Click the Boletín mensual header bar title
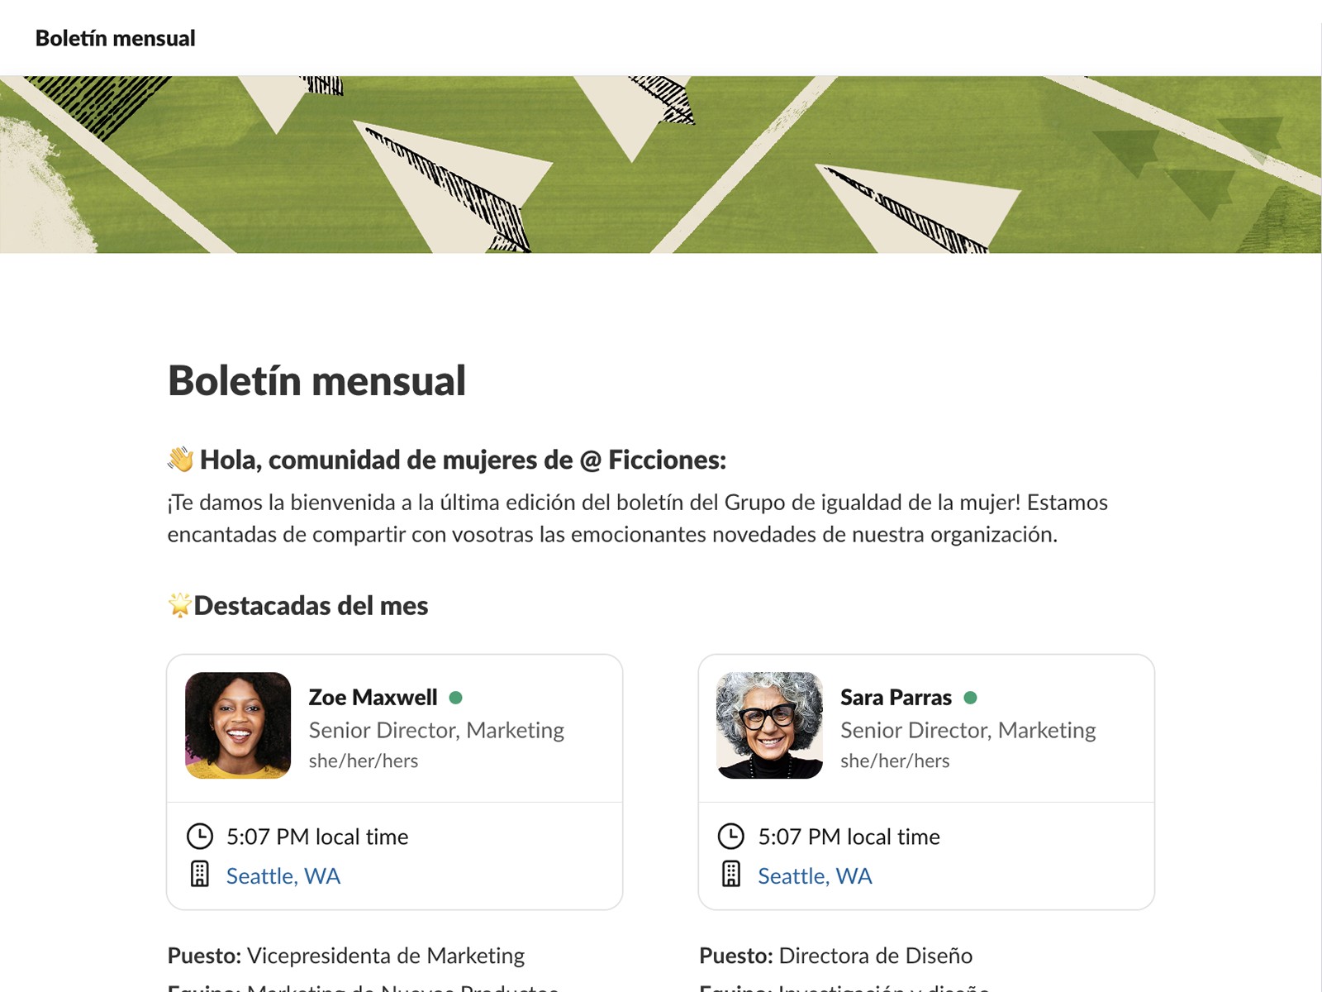Viewport: 1322px width, 992px height. pos(116,38)
